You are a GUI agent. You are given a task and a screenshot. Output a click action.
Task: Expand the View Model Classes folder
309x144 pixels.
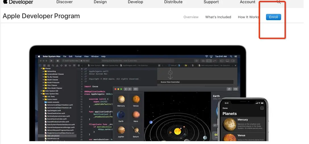pos(43,88)
